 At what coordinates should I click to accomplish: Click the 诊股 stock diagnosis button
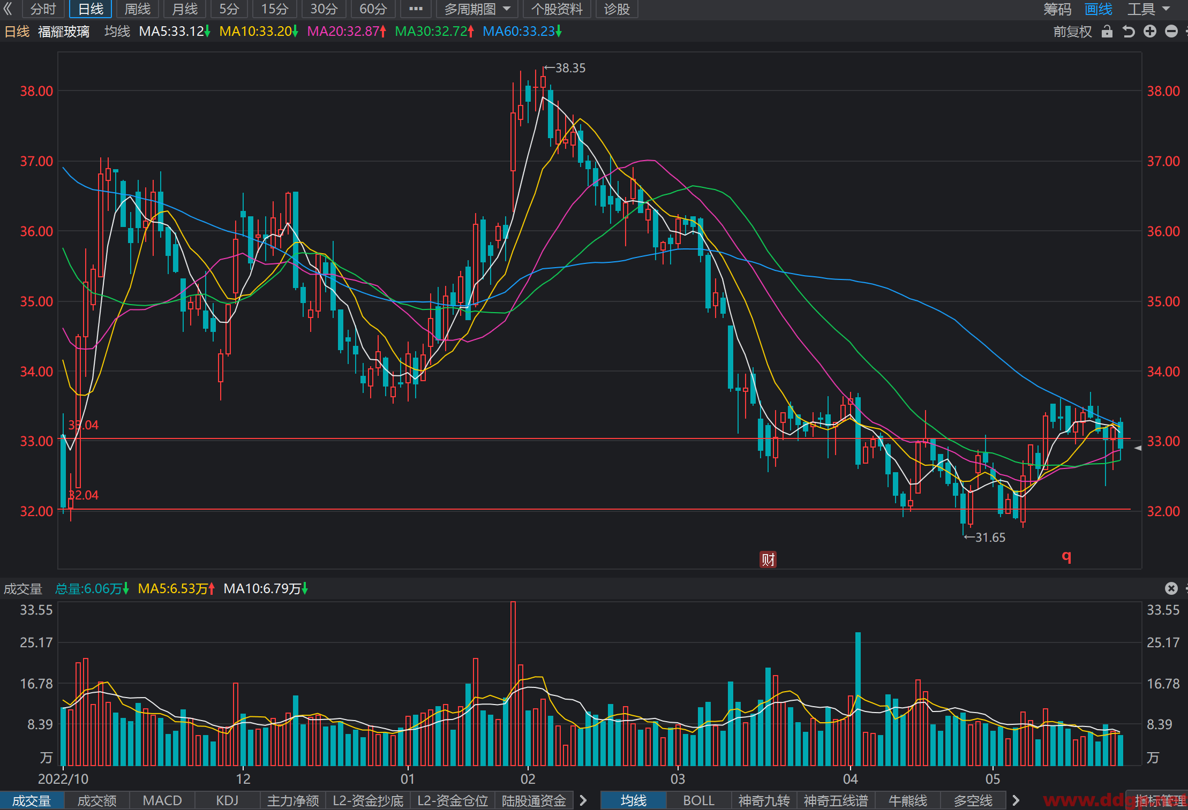click(616, 9)
